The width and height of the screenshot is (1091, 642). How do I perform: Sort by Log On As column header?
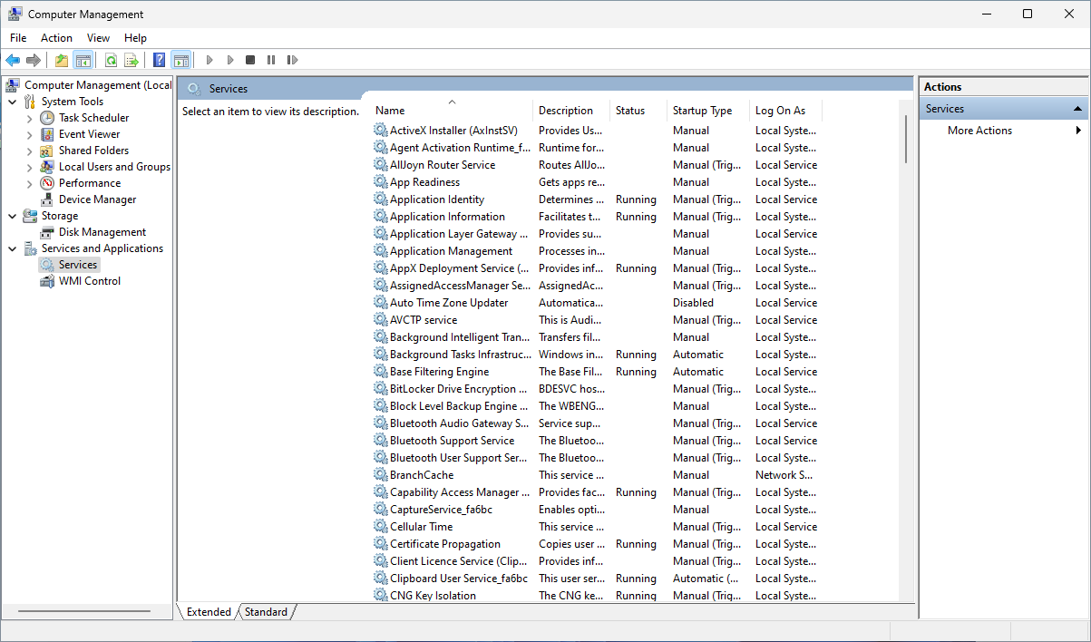[x=785, y=111]
